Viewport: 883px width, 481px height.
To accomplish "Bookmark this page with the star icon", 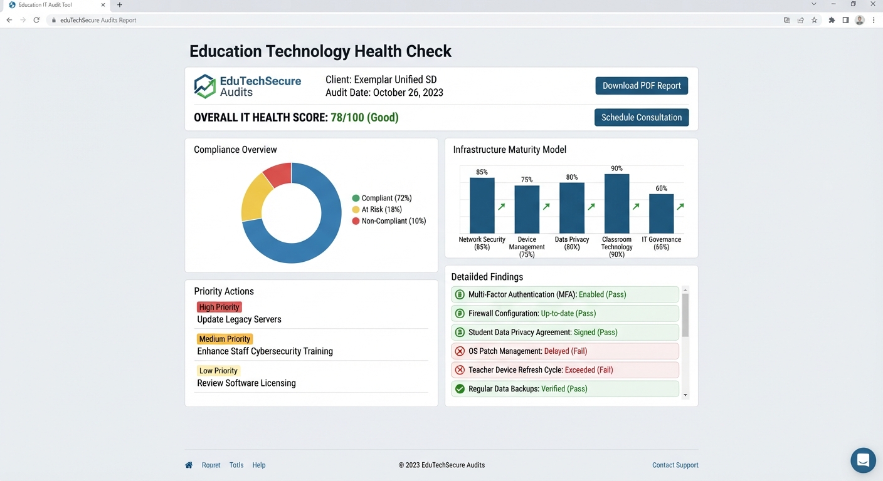I will 815,20.
